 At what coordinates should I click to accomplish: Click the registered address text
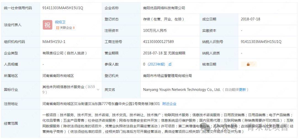[x=101, y=104]
